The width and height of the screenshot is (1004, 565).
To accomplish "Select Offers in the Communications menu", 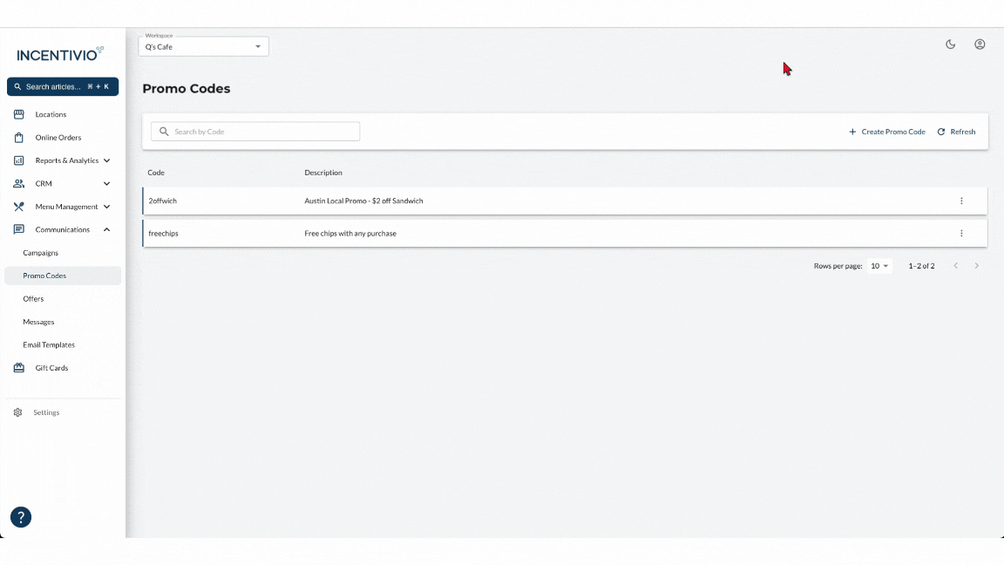I will pos(33,298).
